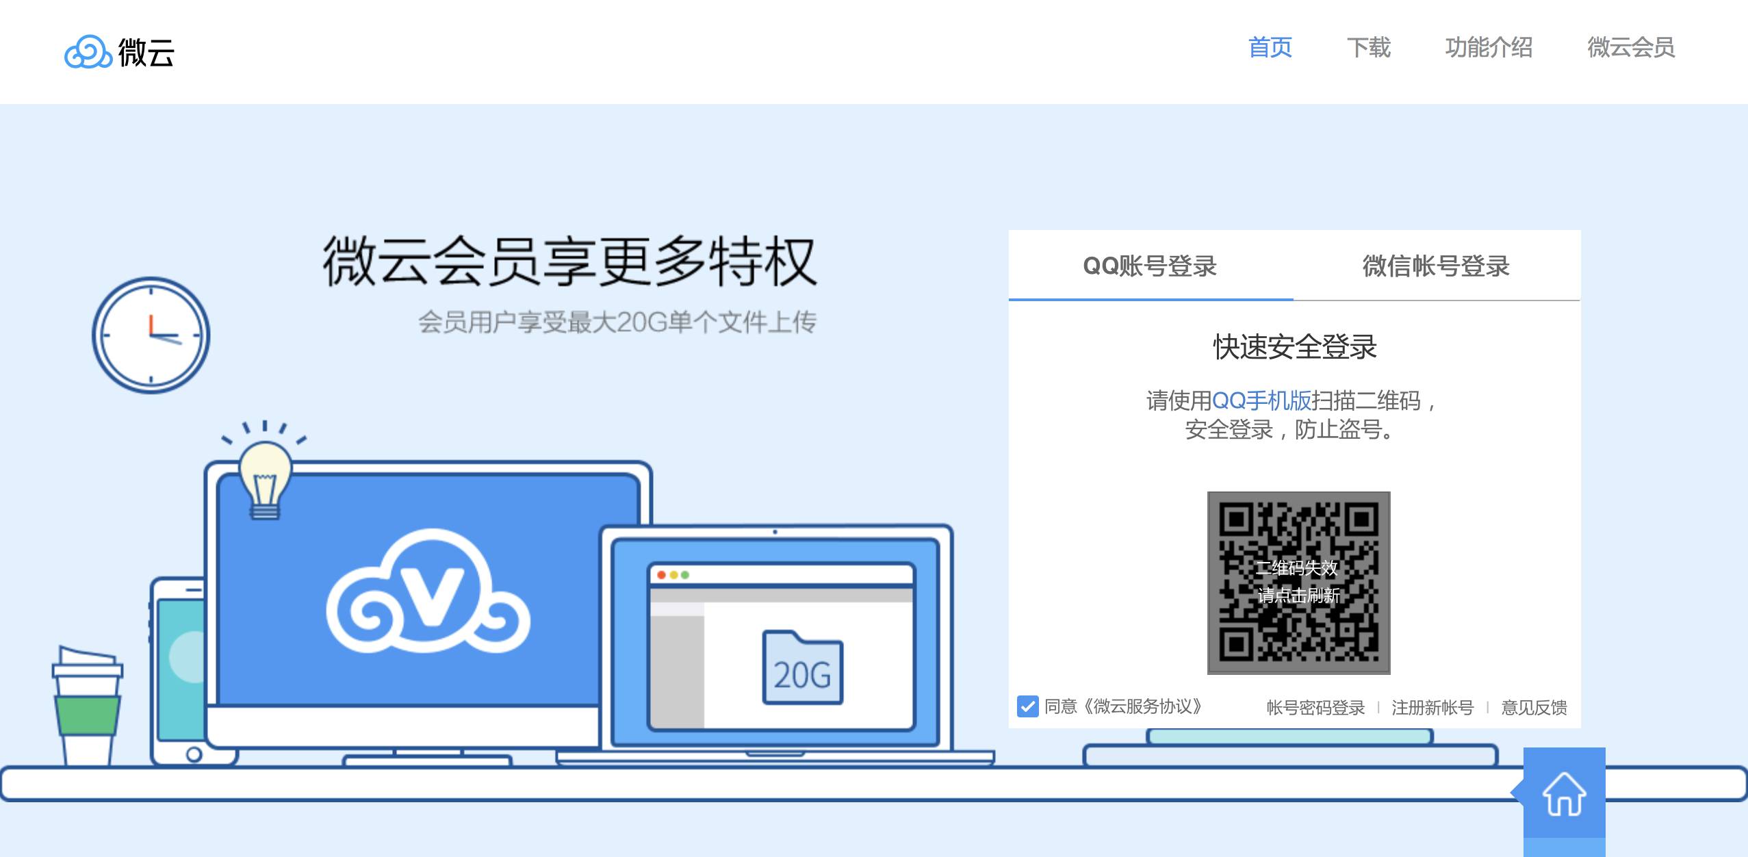Click the light bulb illustration
This screenshot has width=1748, height=857.
click(x=265, y=478)
